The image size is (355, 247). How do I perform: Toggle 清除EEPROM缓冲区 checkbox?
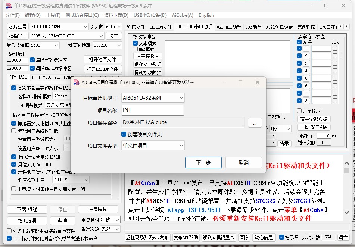coord(32,68)
